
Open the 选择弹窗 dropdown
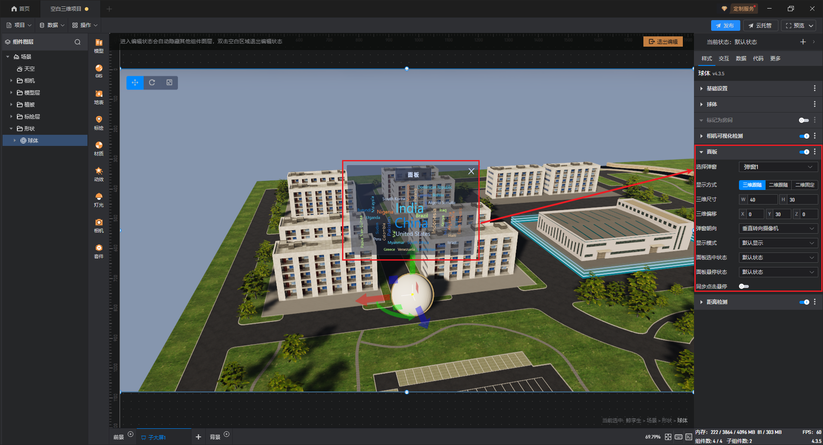point(778,167)
